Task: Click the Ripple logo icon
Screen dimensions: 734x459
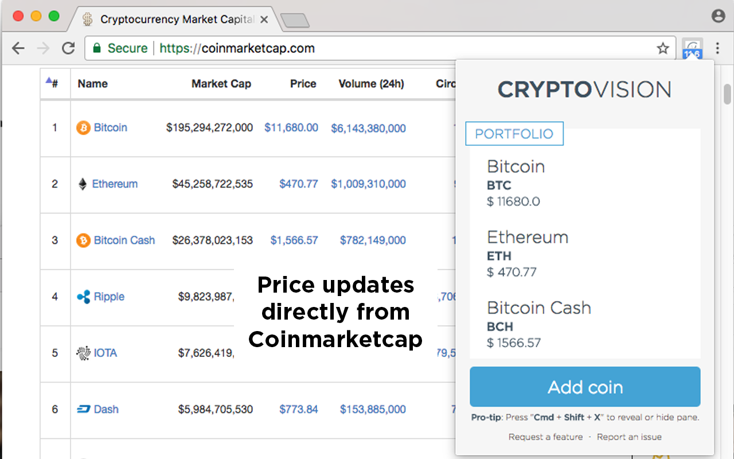Action: point(83,297)
